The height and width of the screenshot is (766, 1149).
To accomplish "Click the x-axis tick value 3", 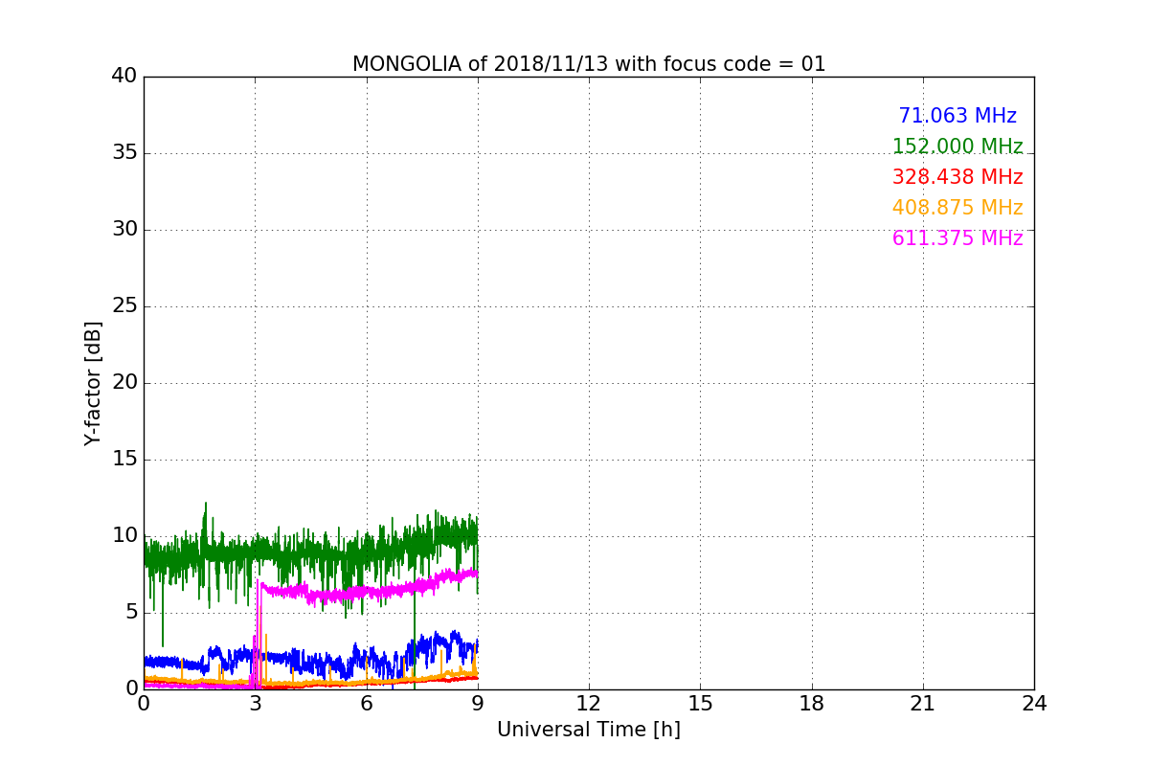I will [255, 704].
